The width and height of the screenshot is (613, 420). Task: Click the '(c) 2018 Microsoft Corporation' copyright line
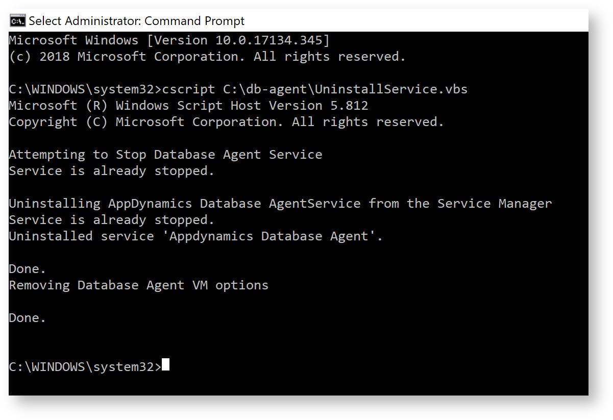coord(207,57)
